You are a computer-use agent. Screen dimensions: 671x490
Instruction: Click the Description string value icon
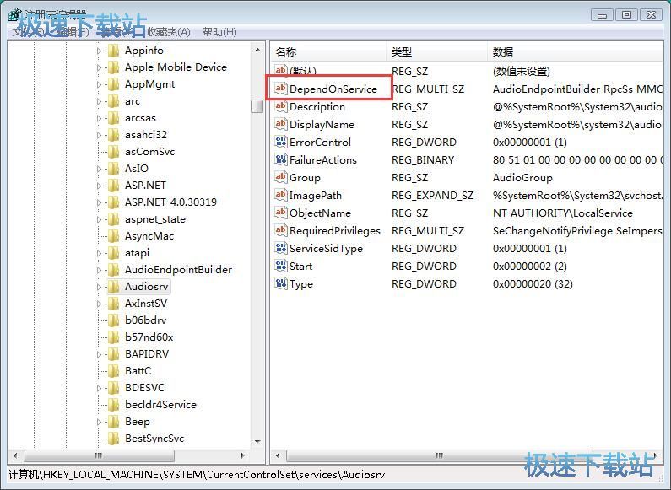281,106
